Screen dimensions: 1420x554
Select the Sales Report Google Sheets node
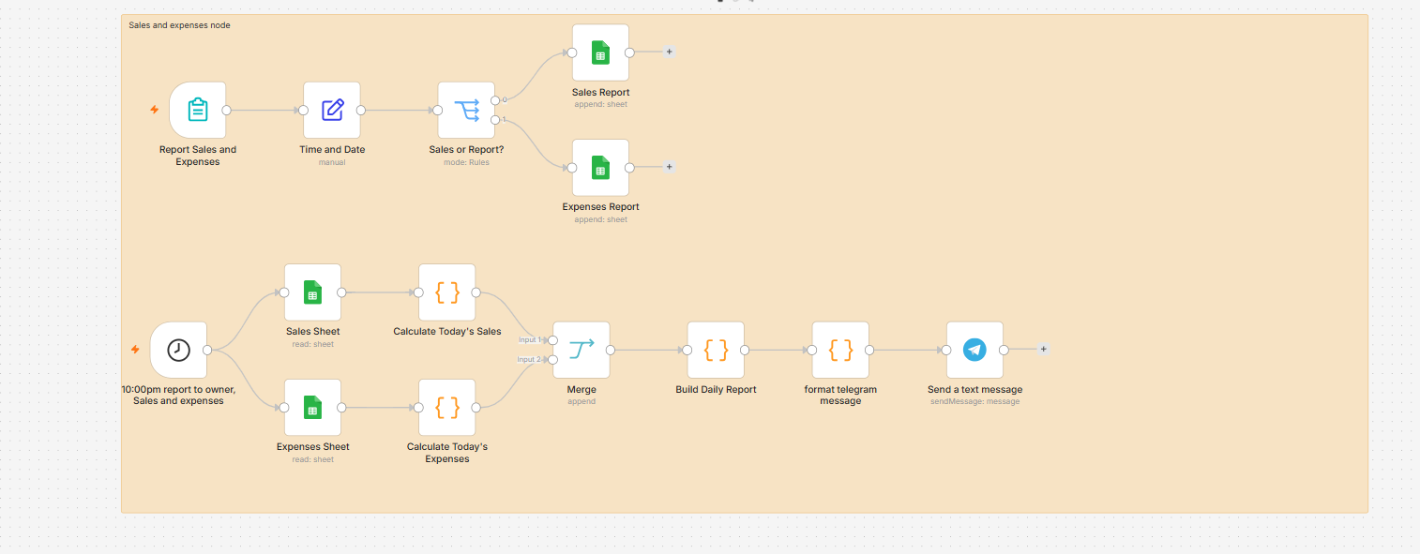click(601, 52)
